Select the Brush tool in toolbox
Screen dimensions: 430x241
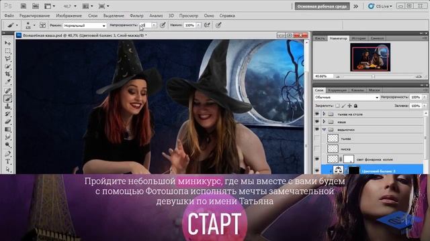click(x=7, y=98)
